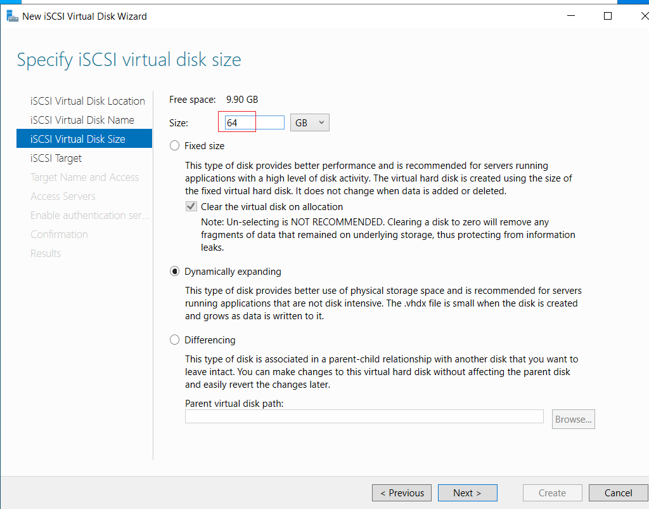Click the Next button
This screenshot has width=649, height=509.
[467, 493]
